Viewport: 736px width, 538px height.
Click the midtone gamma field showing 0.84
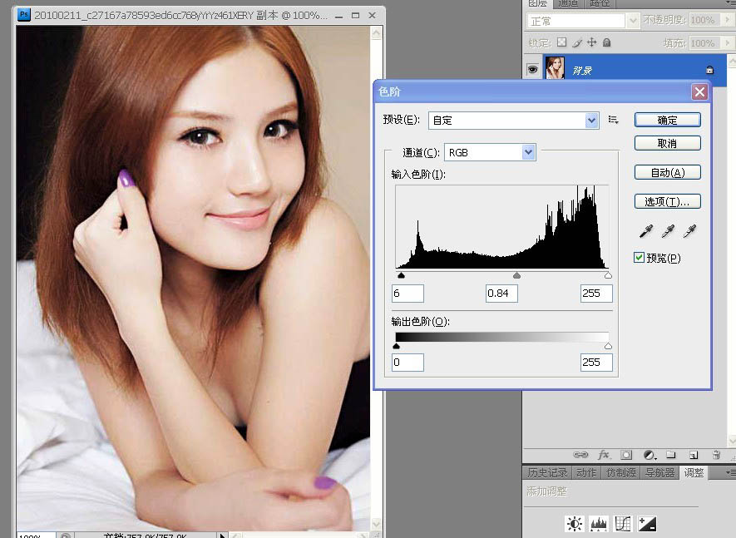click(x=501, y=294)
